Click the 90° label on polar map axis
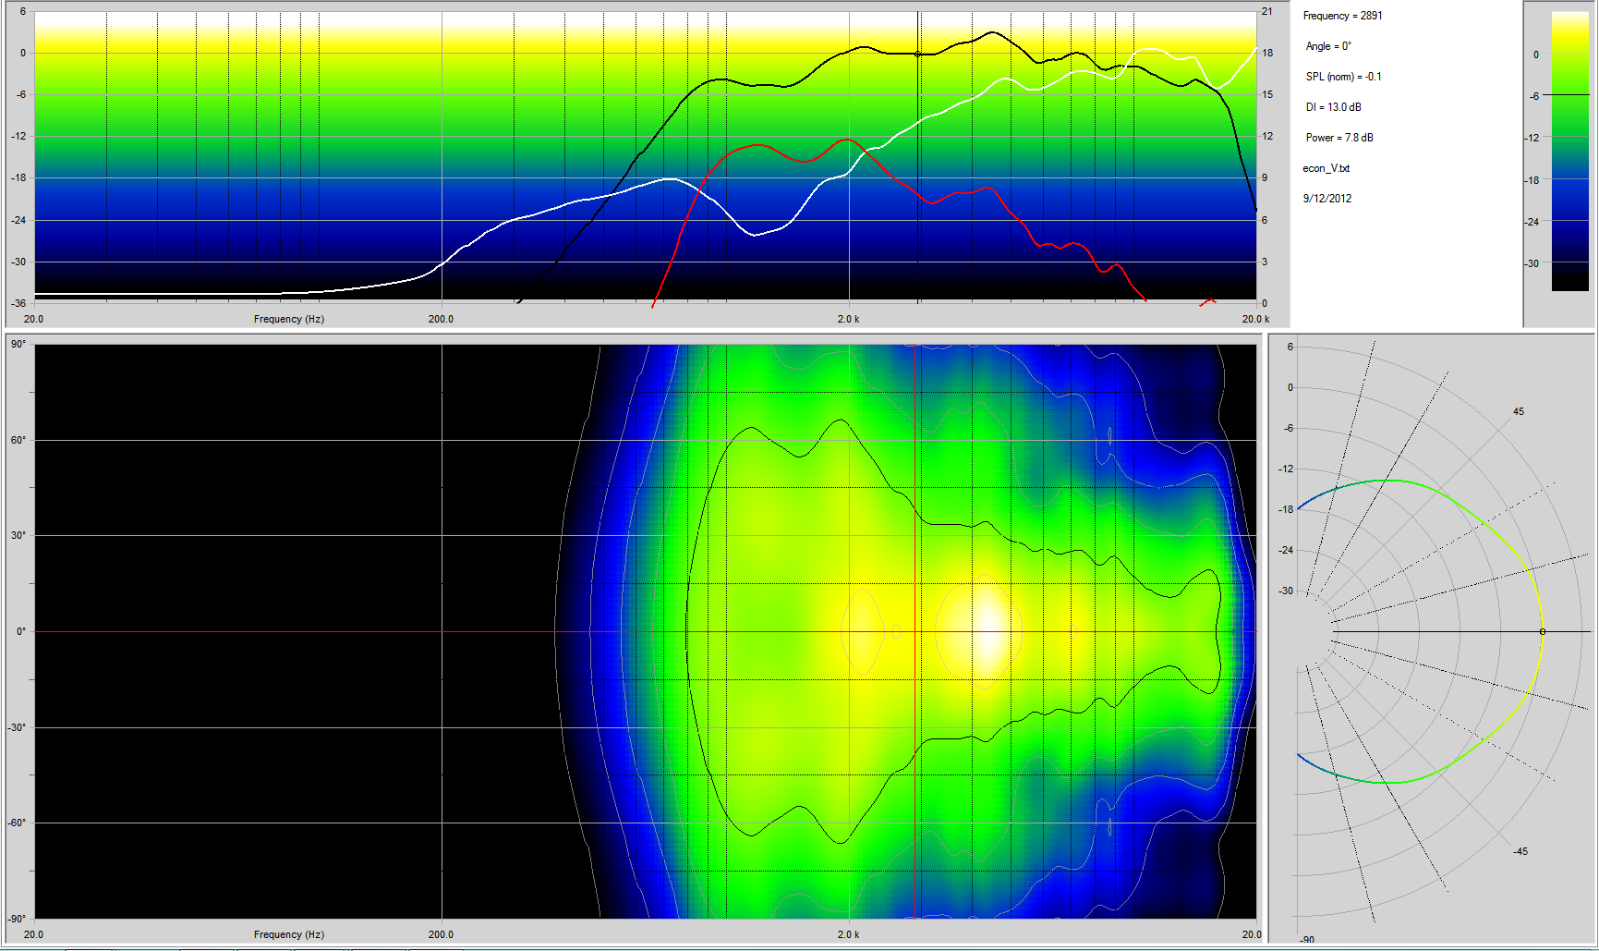Viewport: 1599px width, 951px height. coord(18,345)
